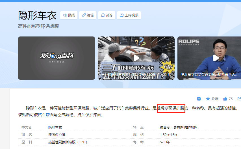
Task: Click the 播报 audio broadcast button
Action: pyautogui.click(x=69, y=15)
